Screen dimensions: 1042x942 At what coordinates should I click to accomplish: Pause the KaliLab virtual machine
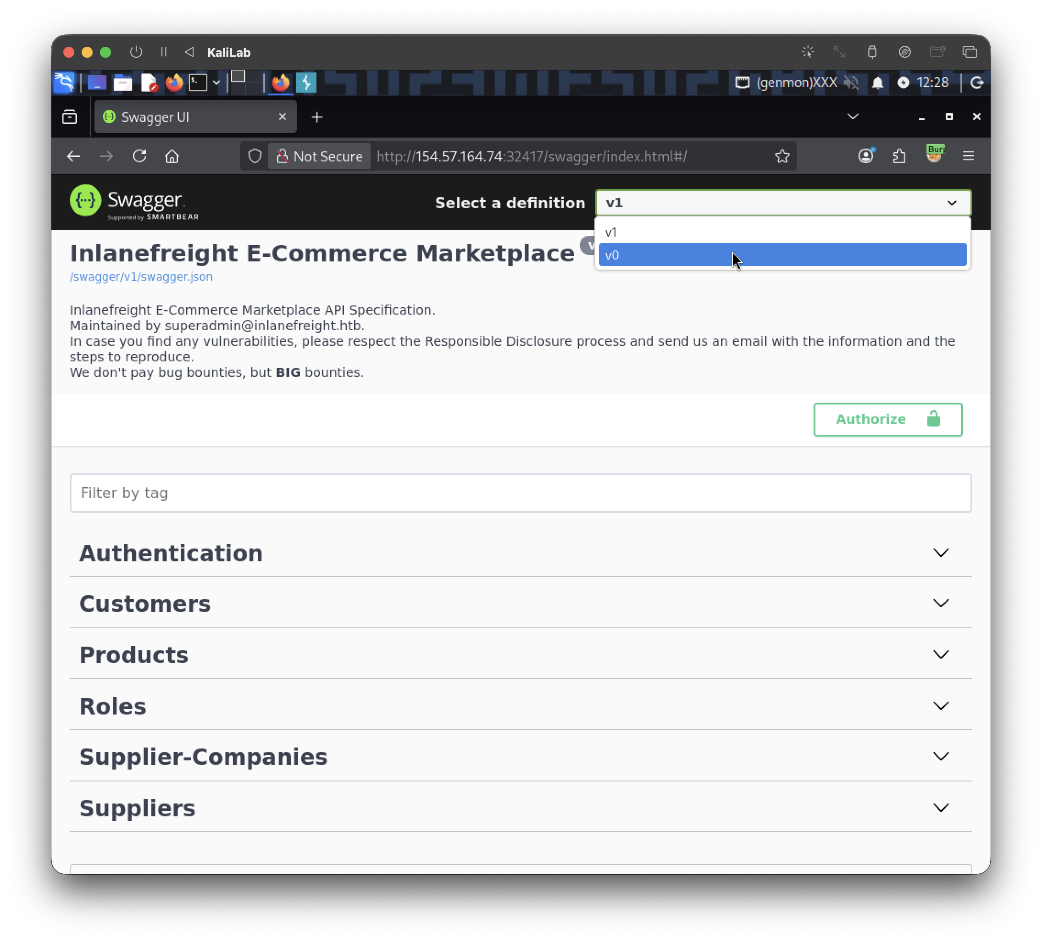[x=164, y=52]
